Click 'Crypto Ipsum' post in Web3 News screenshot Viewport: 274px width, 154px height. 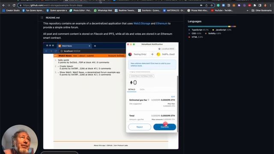(x=66, y=66)
